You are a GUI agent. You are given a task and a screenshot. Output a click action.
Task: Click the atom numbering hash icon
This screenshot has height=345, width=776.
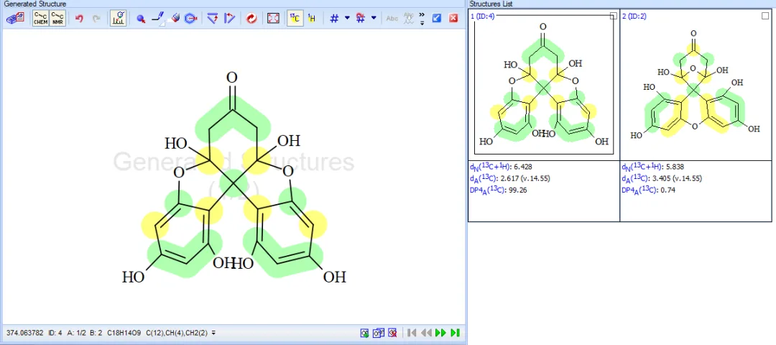pyautogui.click(x=335, y=18)
